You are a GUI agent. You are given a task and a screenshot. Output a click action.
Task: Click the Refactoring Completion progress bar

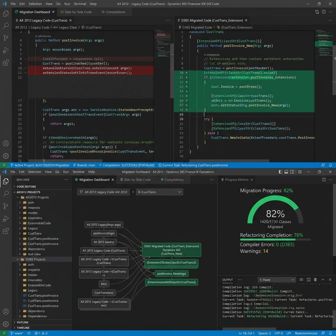click(275, 239)
